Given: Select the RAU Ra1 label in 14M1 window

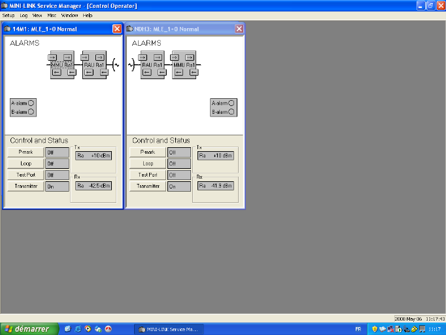Looking at the screenshot, I should [94, 65].
